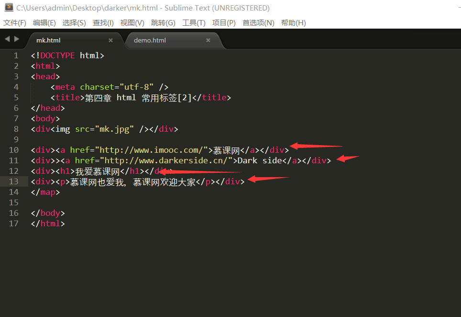Open the 选择(S) menu
The width and height of the screenshot is (461, 317).
pyautogui.click(x=74, y=23)
